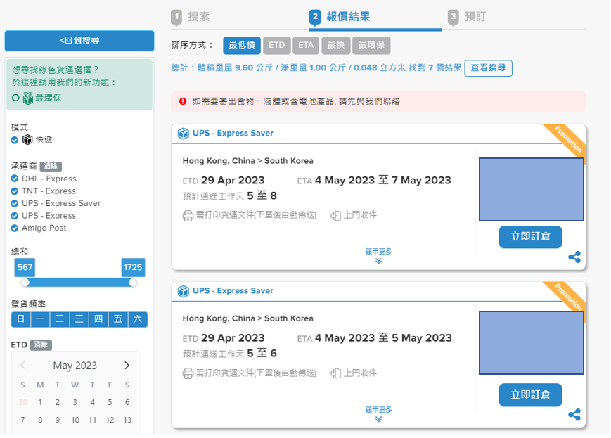Go to previous month in ETD calendar
The image size is (611, 438).
(x=23, y=365)
